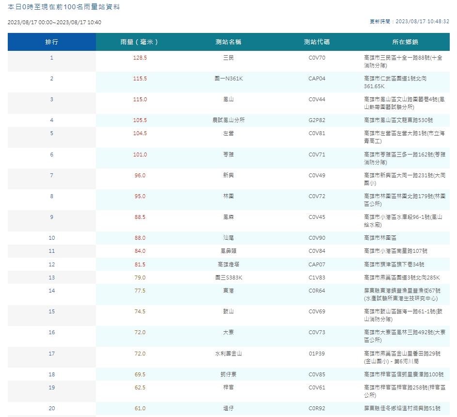Select rainfall value 115.0
Screen dimensions: 457x417
[140, 99]
